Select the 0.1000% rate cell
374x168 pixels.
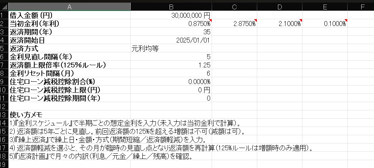[x=325, y=23]
